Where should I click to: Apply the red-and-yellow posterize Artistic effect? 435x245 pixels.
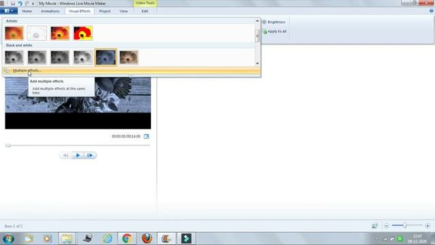83,33
